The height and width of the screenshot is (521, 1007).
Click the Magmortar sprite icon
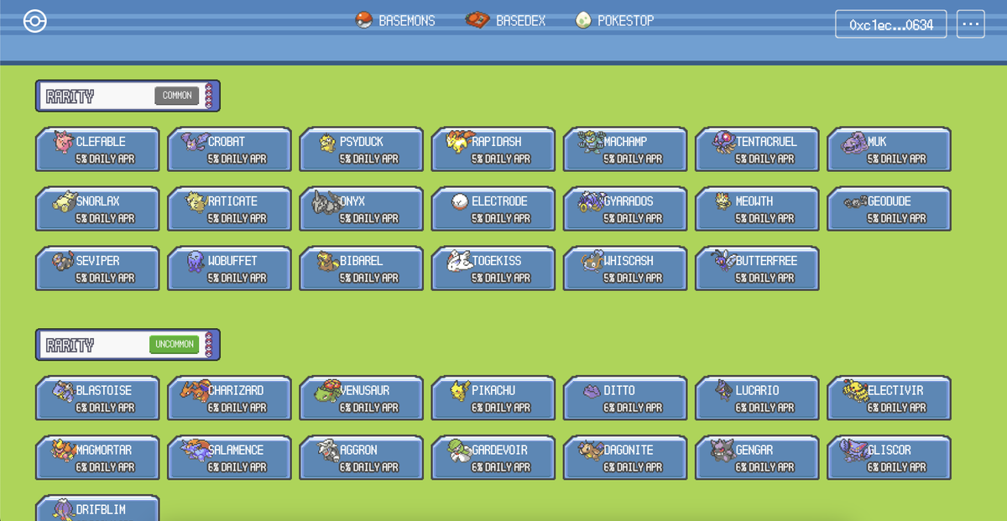[x=64, y=451]
